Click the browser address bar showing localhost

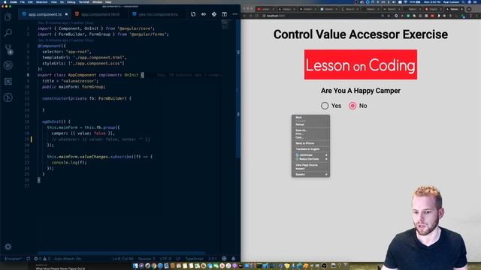point(322,16)
